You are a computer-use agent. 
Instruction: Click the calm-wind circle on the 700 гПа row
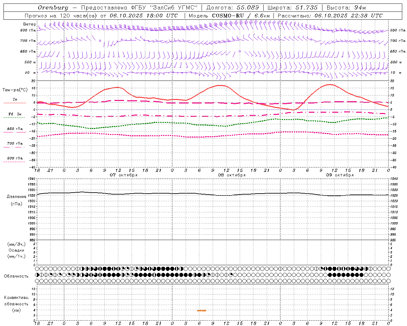coord(100,41)
